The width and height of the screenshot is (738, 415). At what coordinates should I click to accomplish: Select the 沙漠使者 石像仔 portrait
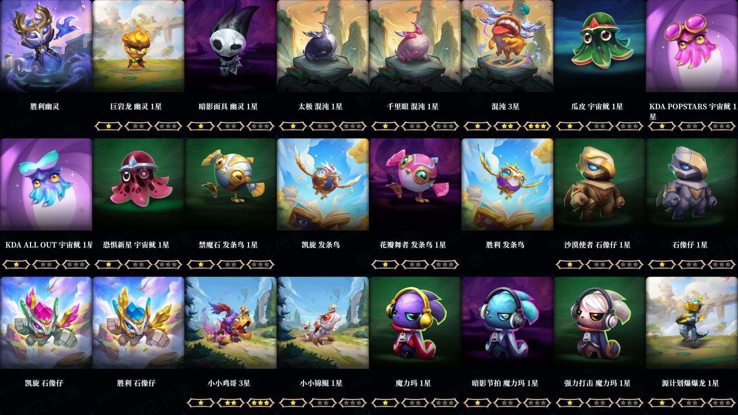coord(600,184)
